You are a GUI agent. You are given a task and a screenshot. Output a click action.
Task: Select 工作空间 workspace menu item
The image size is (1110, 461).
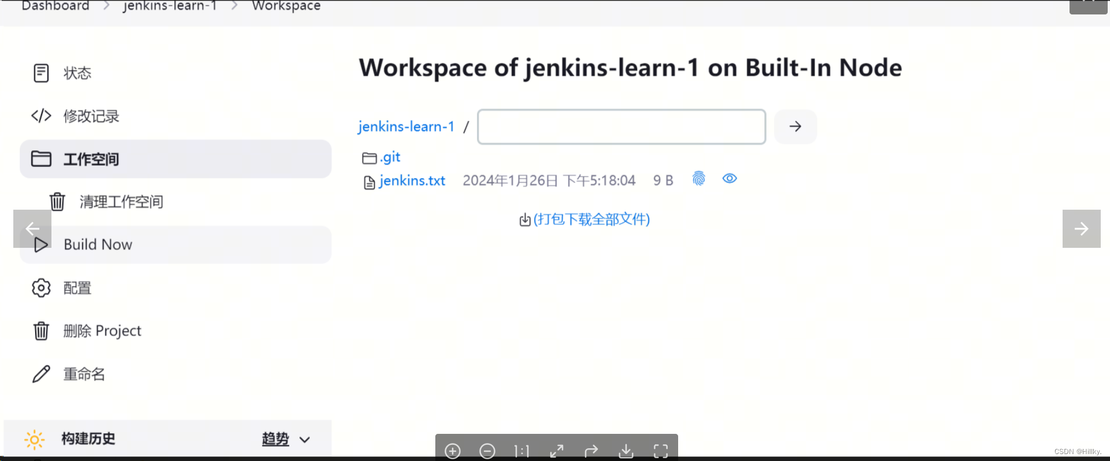click(176, 159)
